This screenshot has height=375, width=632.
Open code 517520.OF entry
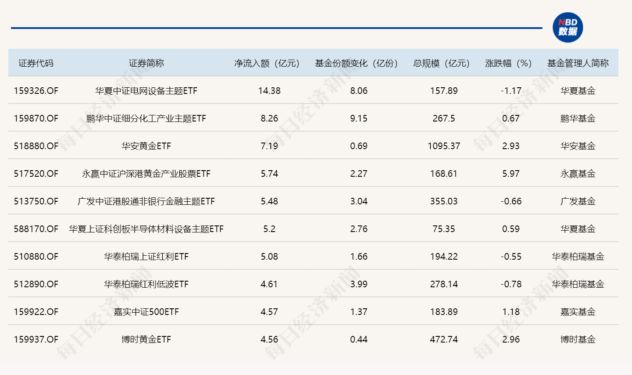pos(36,174)
